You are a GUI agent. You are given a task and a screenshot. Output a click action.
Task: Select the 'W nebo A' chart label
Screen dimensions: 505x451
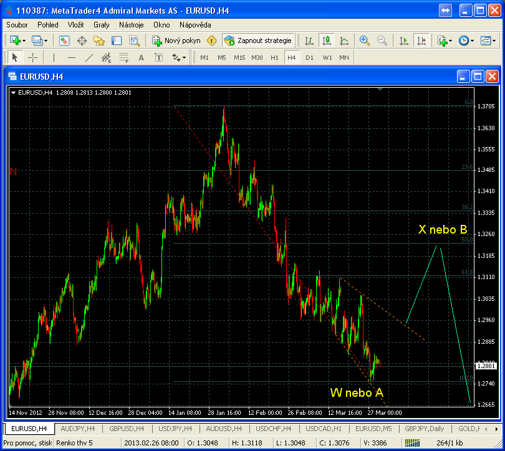(357, 393)
